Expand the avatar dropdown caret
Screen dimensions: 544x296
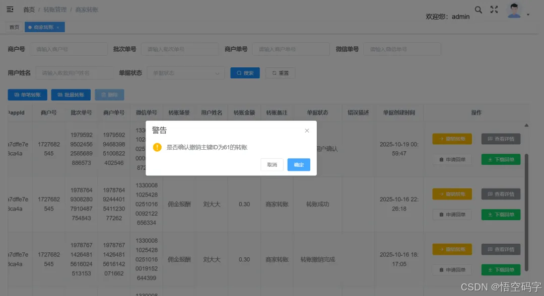(528, 15)
